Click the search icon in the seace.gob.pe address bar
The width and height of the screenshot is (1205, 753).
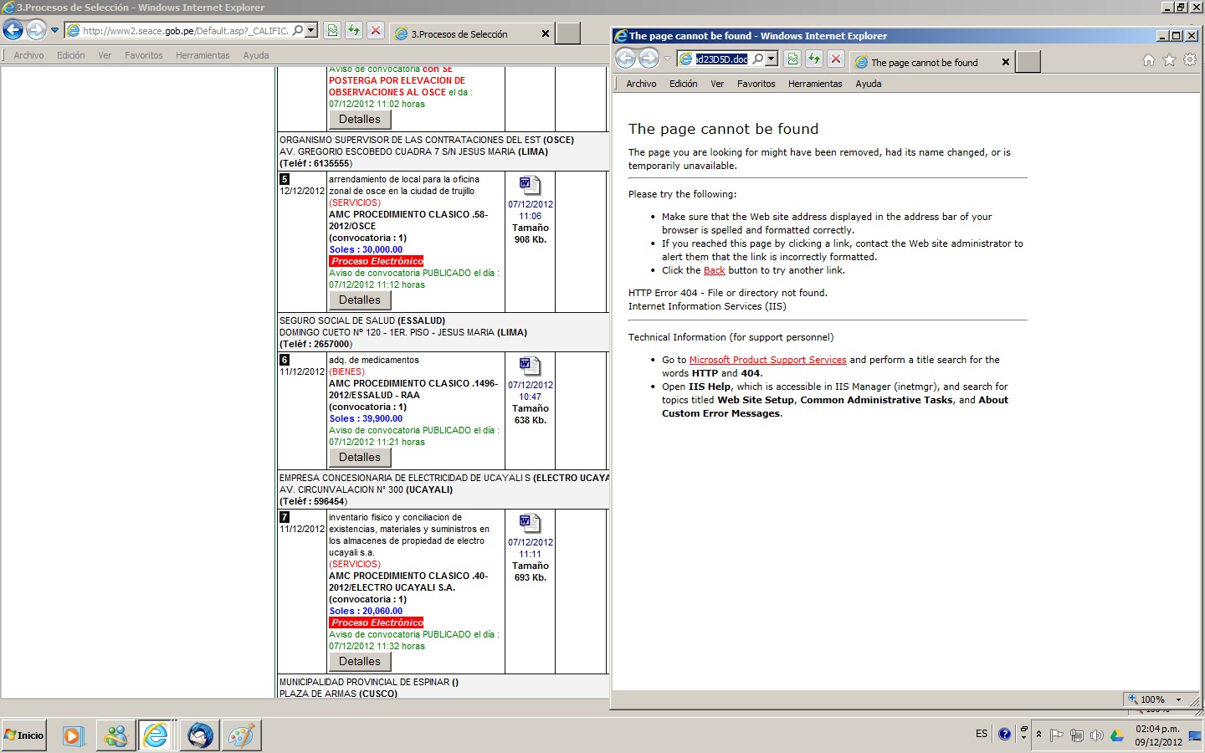pyautogui.click(x=298, y=31)
